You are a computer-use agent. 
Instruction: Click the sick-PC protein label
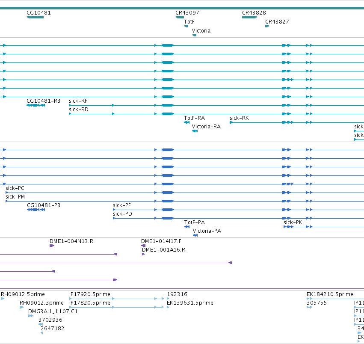click(x=15, y=188)
